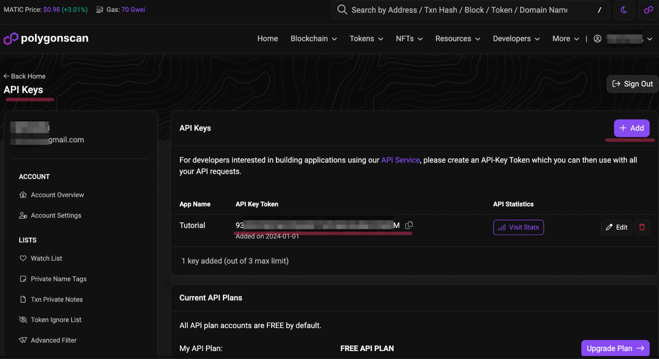Click the Tutorial app name cell
Image resolution: width=659 pixels, height=359 pixels.
click(192, 226)
